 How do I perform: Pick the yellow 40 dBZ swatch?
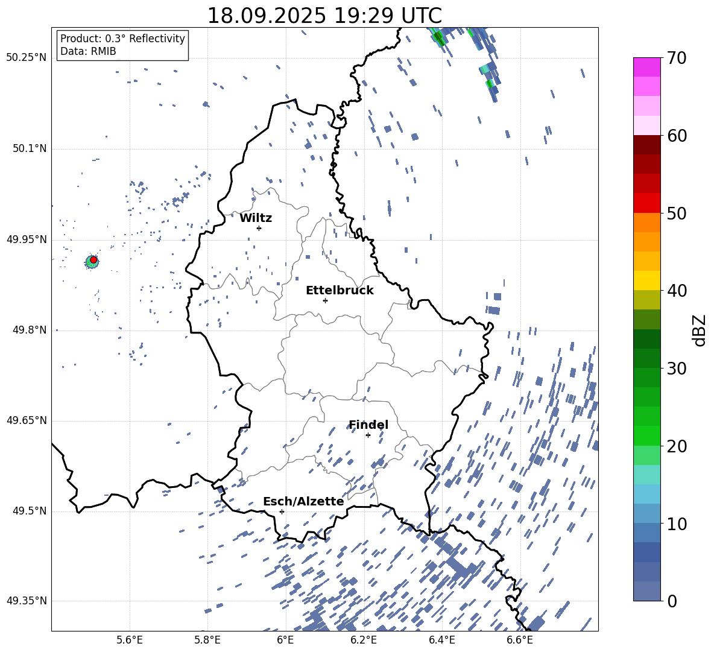pyautogui.click(x=646, y=280)
